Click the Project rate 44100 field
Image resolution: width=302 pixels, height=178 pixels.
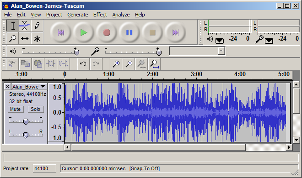(x=44, y=168)
